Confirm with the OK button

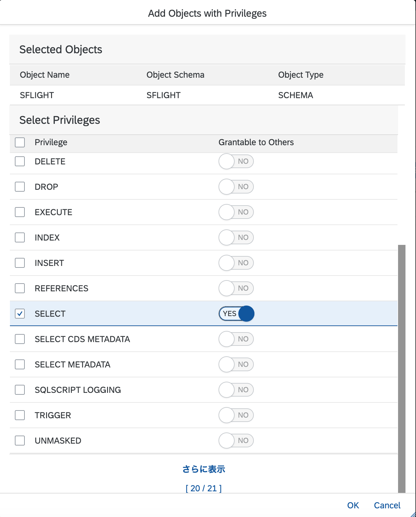click(x=353, y=505)
